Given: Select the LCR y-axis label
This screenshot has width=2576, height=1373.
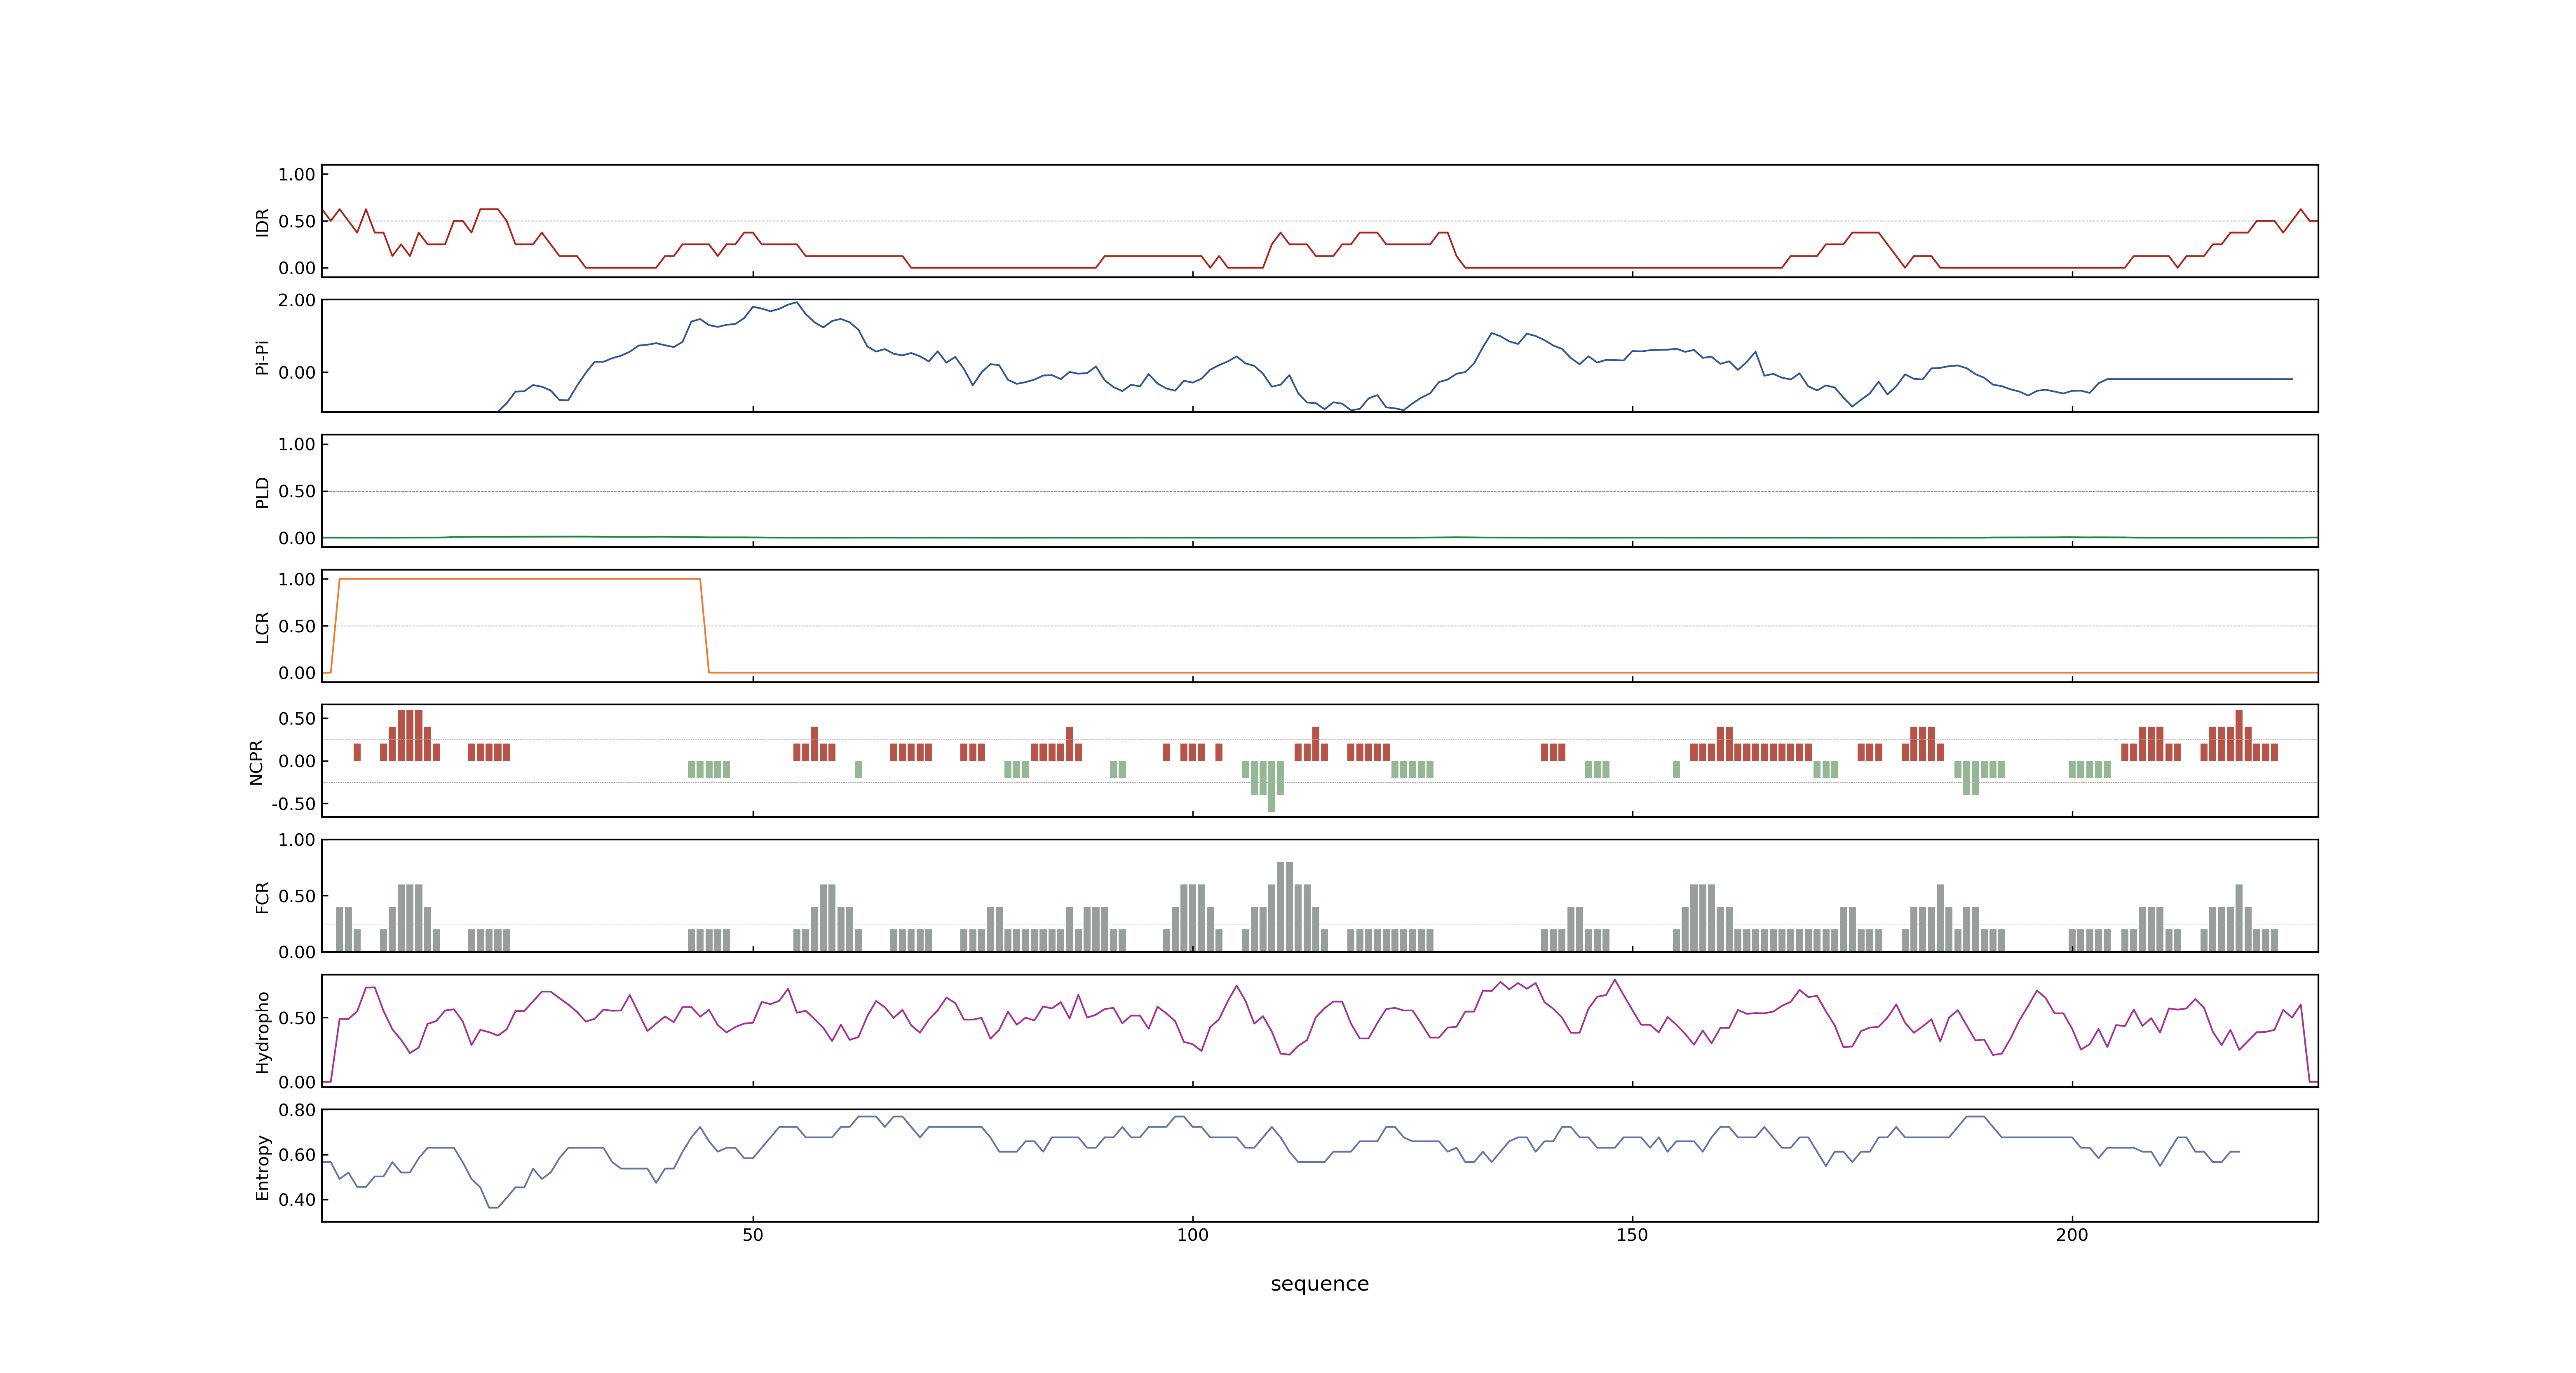Looking at the screenshot, I should point(262,627).
